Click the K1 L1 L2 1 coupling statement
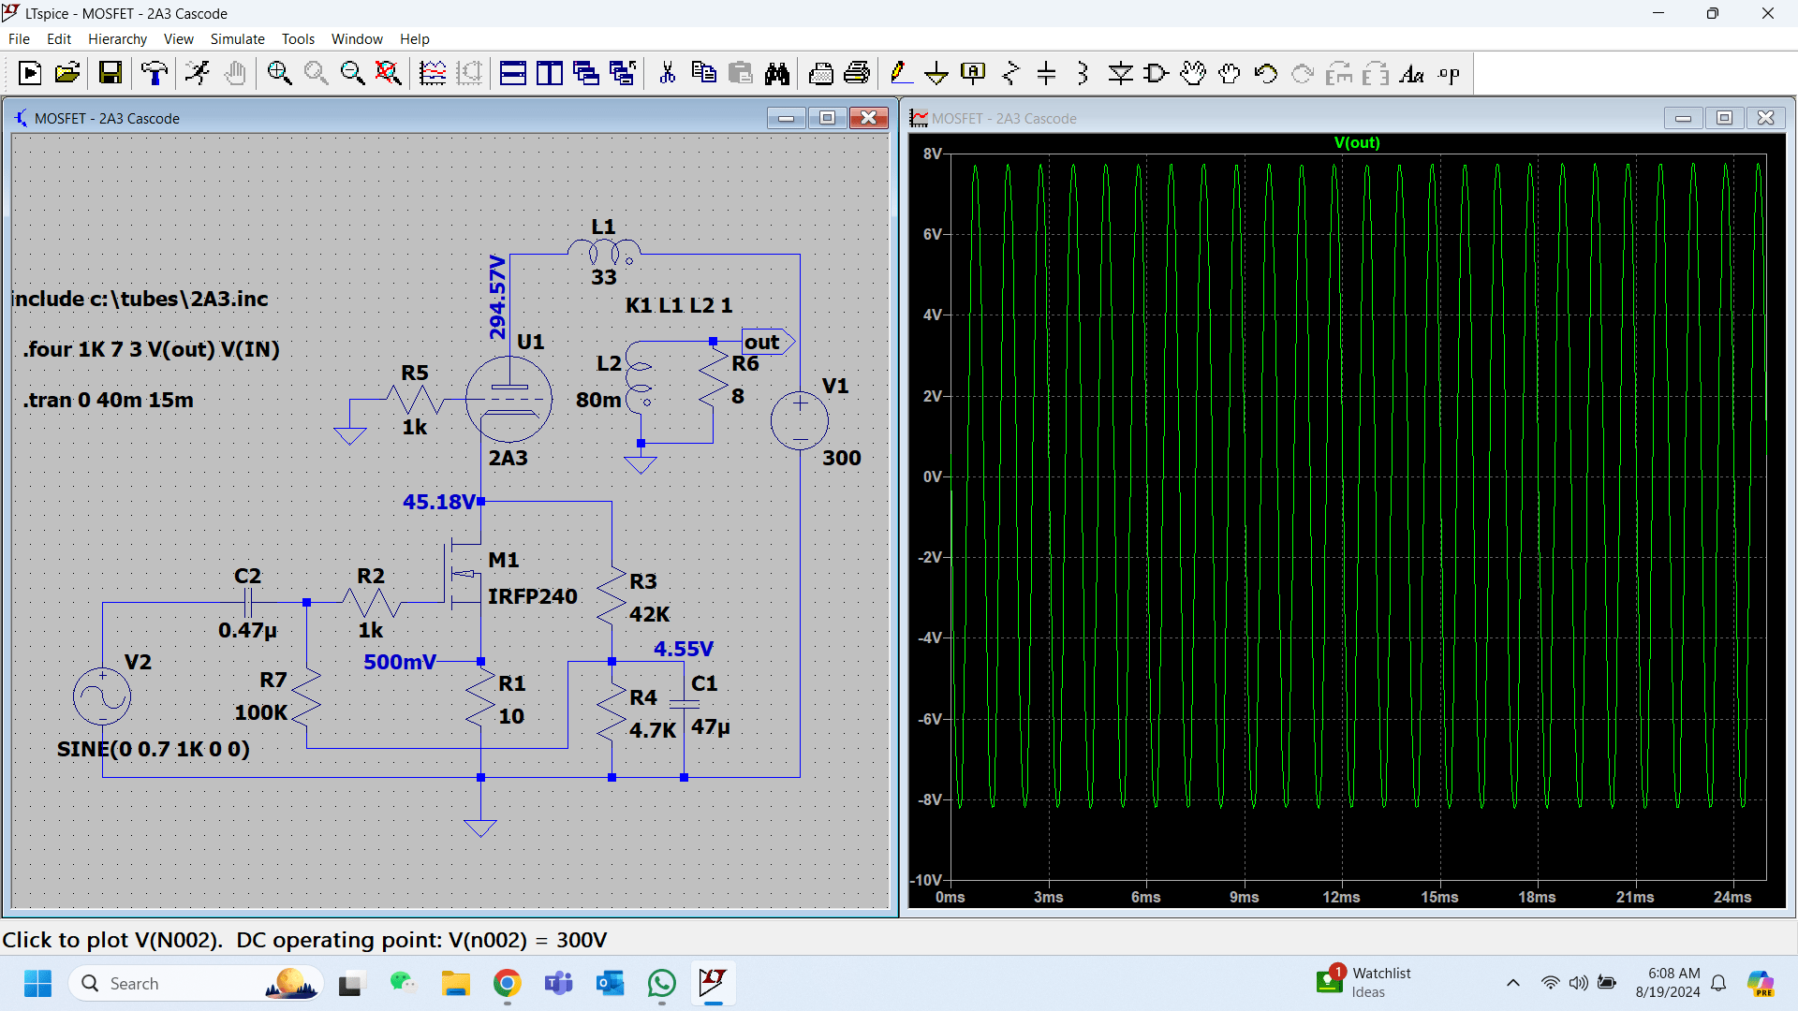Screen dimensions: 1798x1011 (679, 305)
